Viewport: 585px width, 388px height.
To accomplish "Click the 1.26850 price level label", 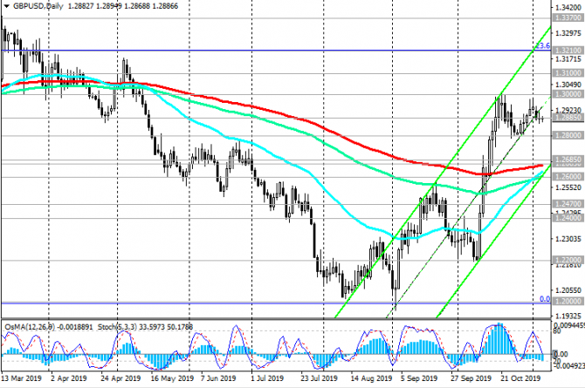I will (568, 160).
